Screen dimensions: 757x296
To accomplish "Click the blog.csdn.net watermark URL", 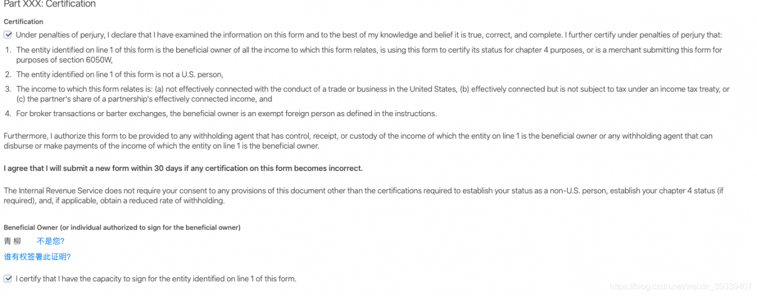I will (x=680, y=287).
